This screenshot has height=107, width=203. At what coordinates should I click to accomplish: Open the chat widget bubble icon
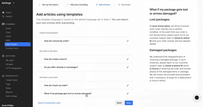click(197, 97)
